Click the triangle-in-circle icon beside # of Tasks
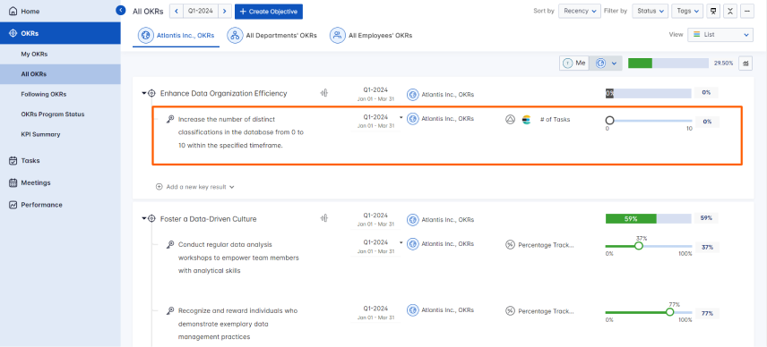 (x=510, y=119)
